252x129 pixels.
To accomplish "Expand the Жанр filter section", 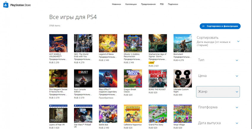I will tap(218, 92).
